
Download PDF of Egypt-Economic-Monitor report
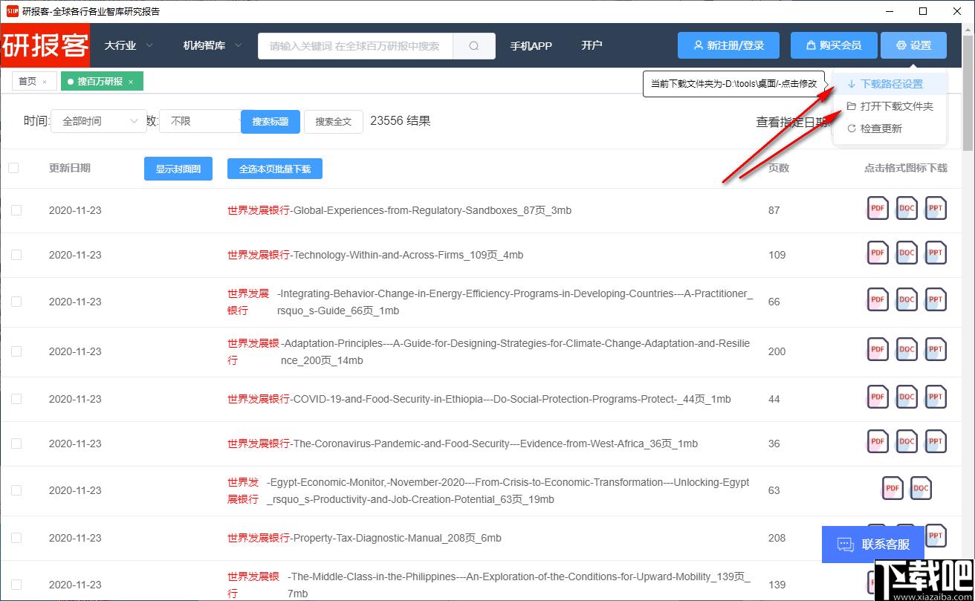(893, 489)
